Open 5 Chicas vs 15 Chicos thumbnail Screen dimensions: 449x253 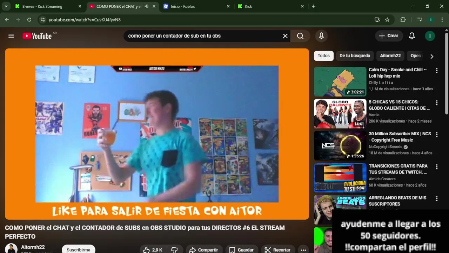click(340, 113)
